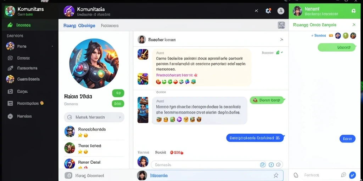Switch to the Rideaen tab
This screenshot has width=363, height=181.
coord(110,25)
